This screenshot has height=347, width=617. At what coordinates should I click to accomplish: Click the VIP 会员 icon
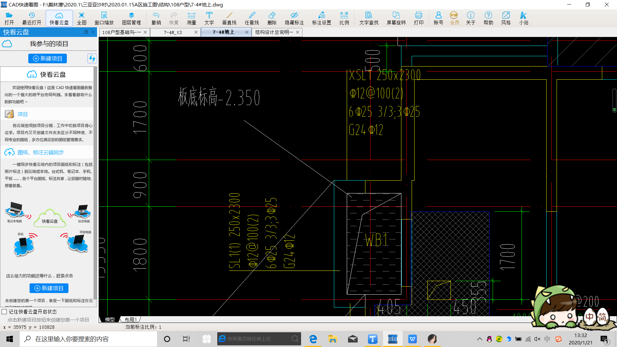tap(454, 18)
